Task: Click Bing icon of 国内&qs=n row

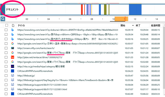Action: click(12, 34)
